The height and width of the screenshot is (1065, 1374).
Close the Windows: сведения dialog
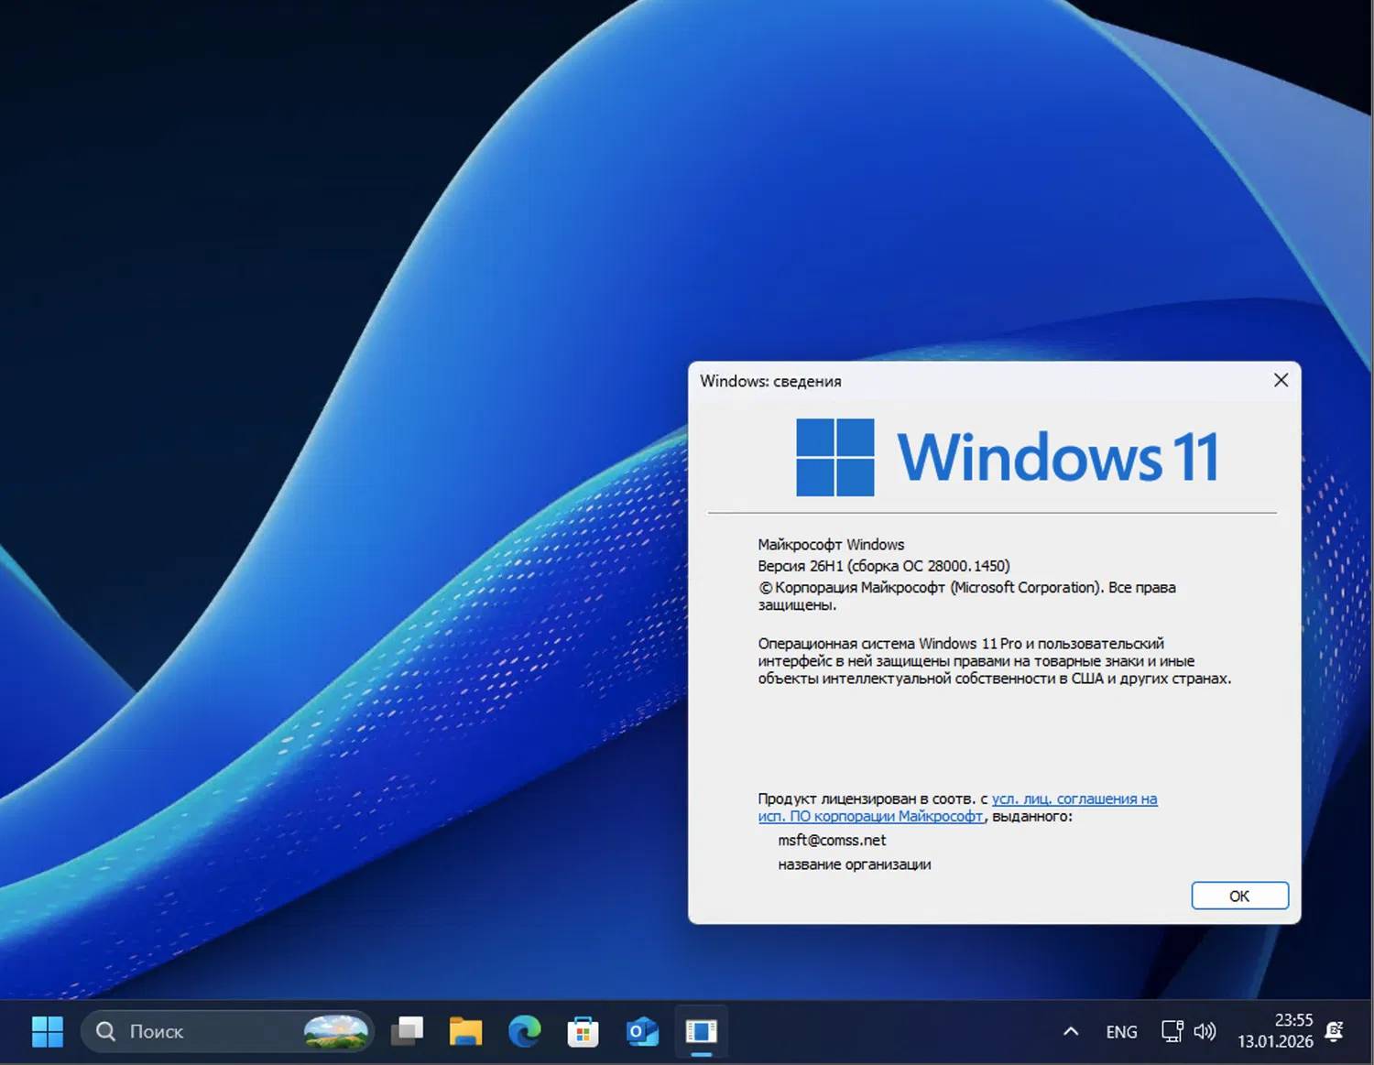1281,380
